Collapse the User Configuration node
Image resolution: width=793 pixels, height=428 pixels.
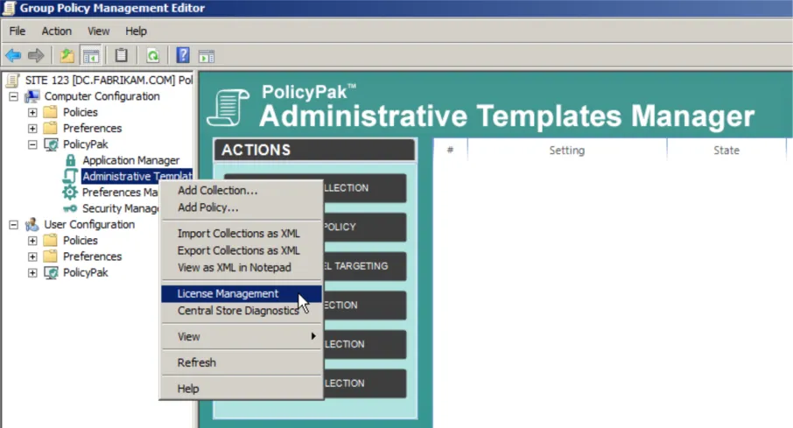tap(14, 224)
